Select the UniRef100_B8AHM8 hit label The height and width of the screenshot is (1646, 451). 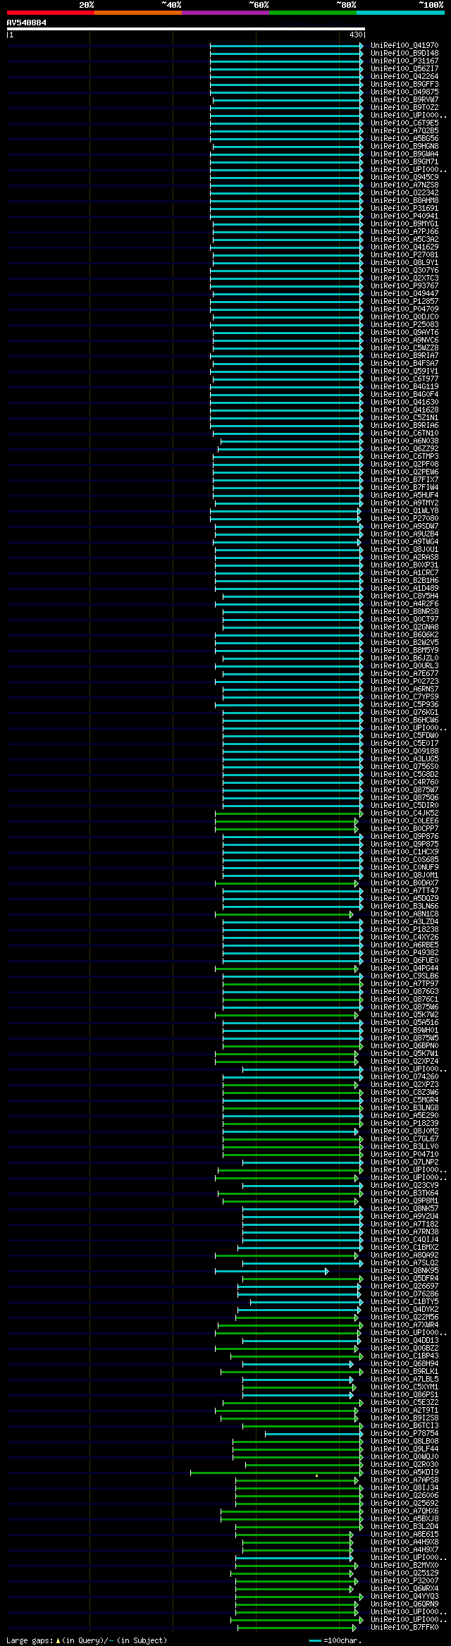click(x=404, y=201)
